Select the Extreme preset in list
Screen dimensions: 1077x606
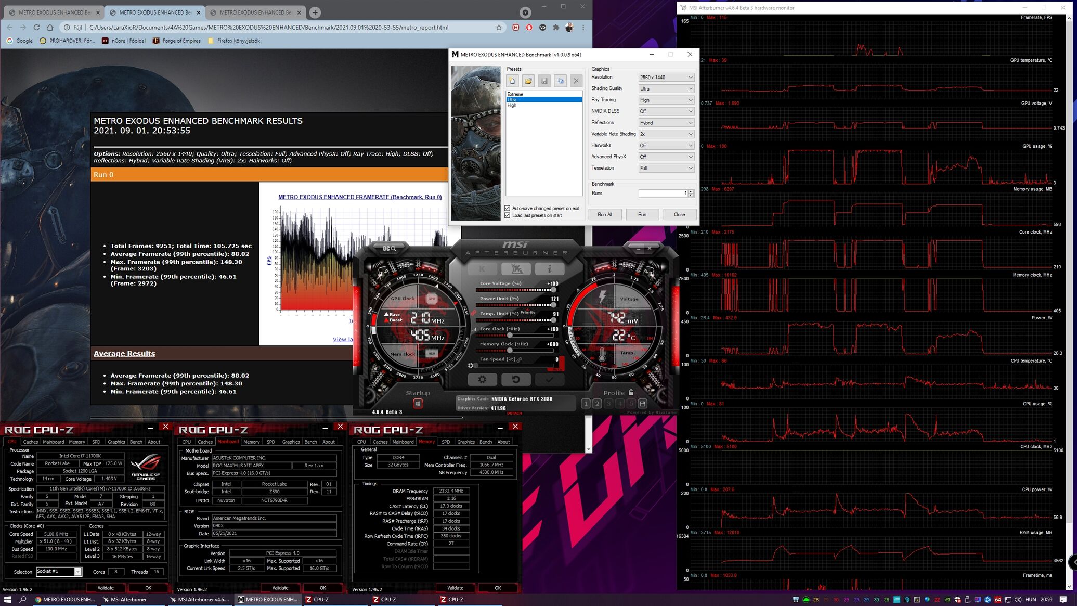[x=515, y=94]
